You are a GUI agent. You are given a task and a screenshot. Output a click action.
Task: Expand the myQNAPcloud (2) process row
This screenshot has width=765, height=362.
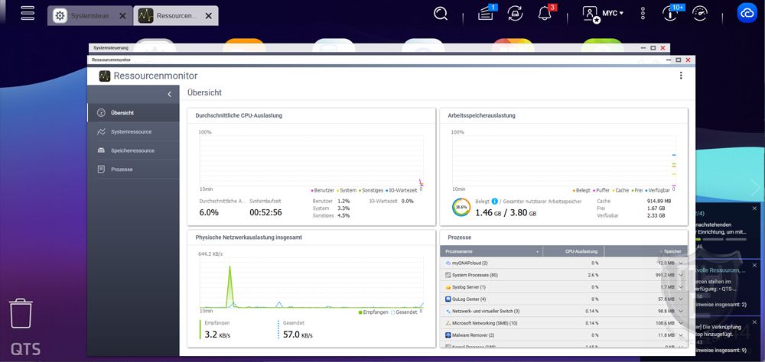(x=681, y=263)
